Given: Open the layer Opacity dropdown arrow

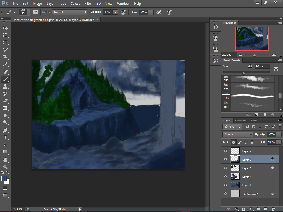Looking at the screenshot, I should pyautogui.click(x=279, y=134).
